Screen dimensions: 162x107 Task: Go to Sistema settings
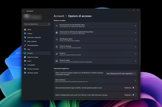tap(37, 33)
